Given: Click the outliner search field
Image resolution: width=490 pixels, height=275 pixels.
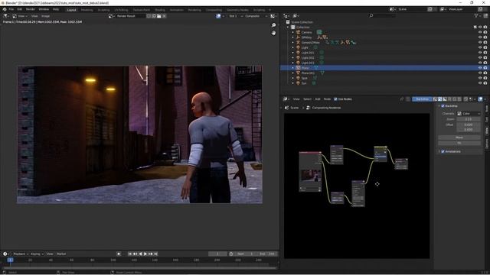Looking at the screenshot, I should point(383,15).
